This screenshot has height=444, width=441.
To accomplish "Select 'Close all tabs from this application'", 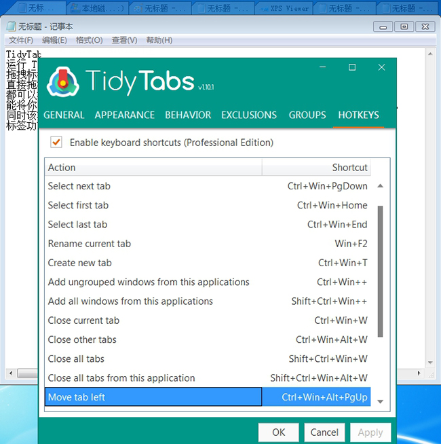I will pos(208,378).
